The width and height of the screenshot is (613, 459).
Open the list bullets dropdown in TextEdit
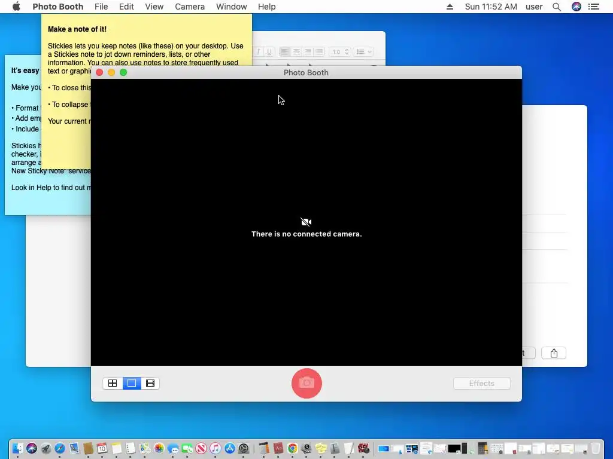(x=363, y=52)
